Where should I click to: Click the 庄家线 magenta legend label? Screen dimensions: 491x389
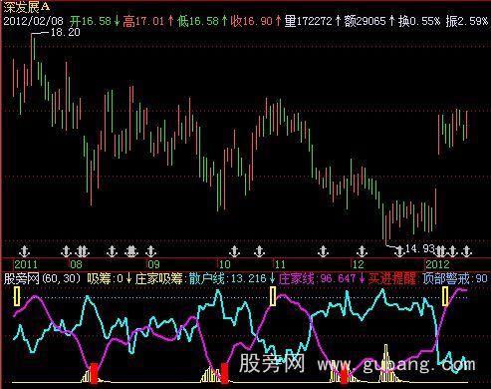click(296, 278)
